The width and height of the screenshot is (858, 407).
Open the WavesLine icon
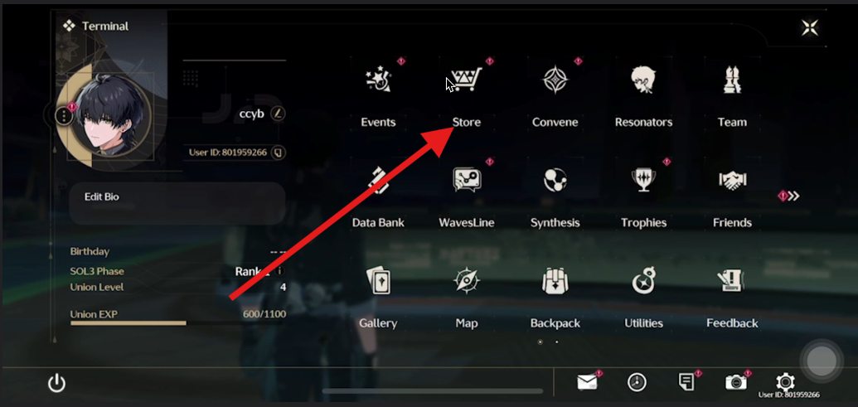[467, 180]
